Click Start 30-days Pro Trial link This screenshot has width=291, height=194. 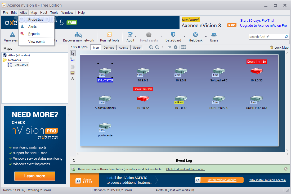(x=257, y=20)
